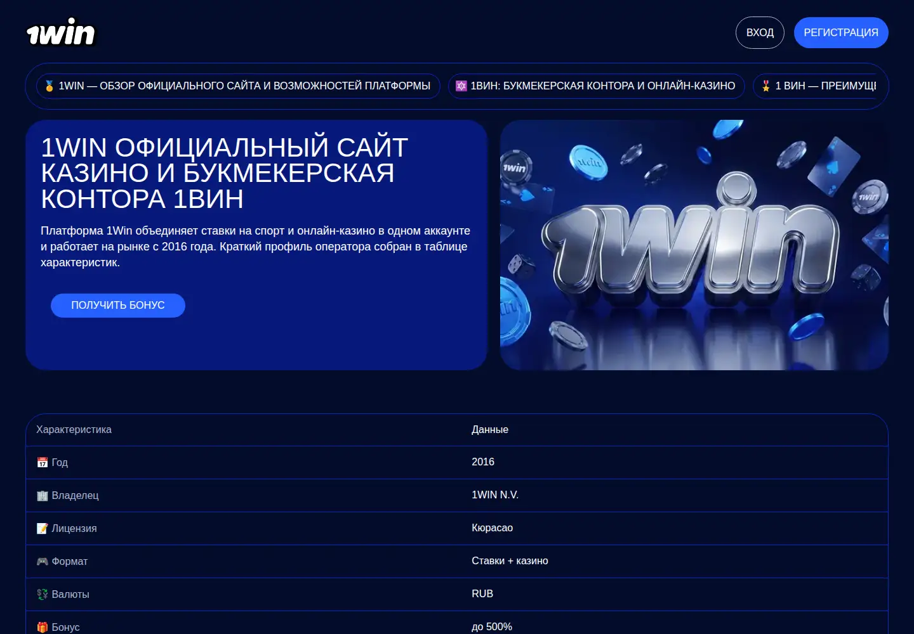This screenshot has height=634, width=914.
Task: Click the gift icon in Бонус row
Action: click(43, 627)
